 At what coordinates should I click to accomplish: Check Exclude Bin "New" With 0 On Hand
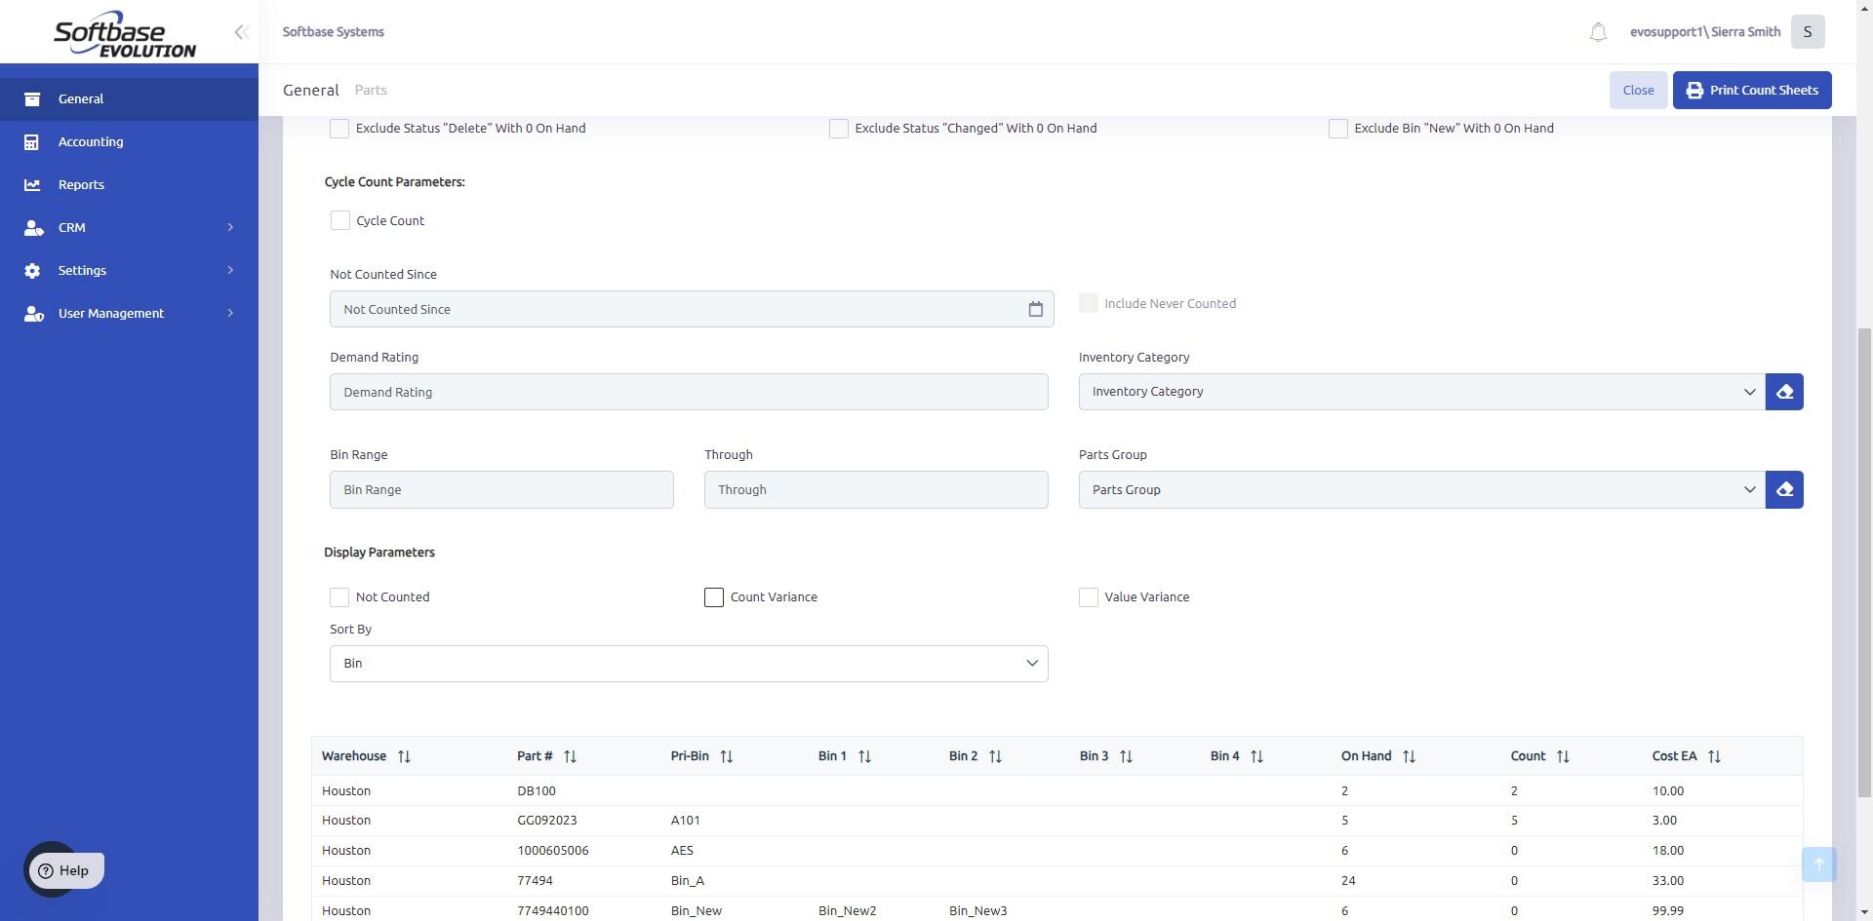coord(1338,129)
